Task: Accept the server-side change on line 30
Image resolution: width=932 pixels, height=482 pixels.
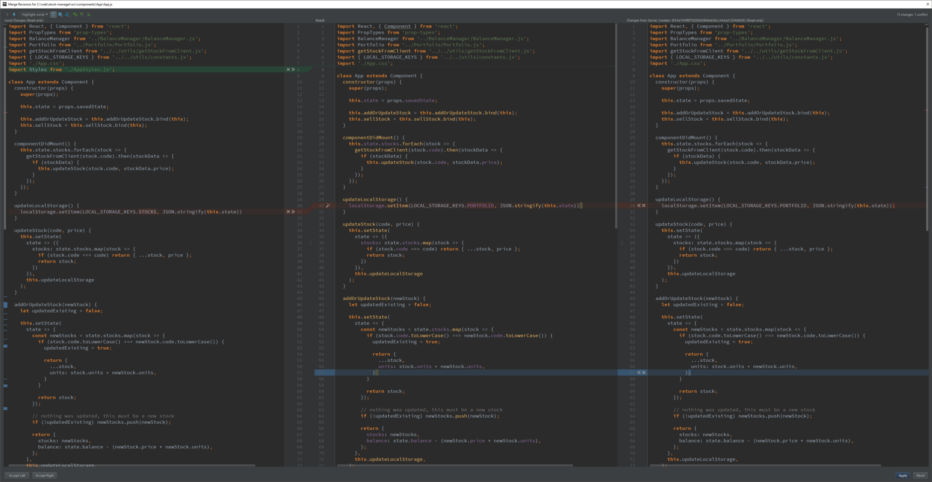Action: coord(639,205)
